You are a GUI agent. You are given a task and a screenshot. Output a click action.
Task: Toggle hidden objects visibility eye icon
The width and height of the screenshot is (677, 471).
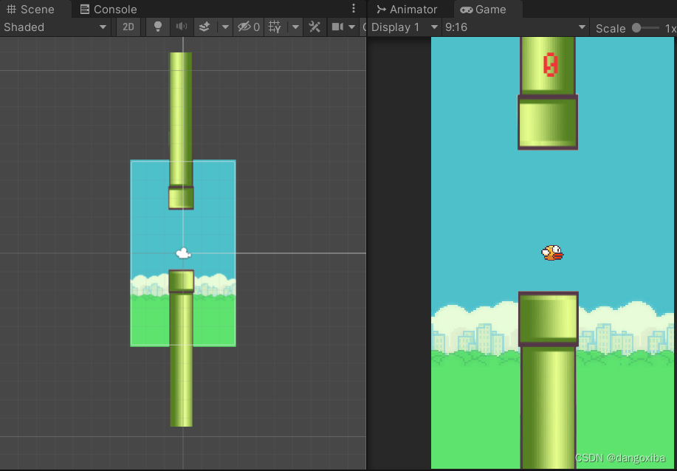tap(248, 27)
